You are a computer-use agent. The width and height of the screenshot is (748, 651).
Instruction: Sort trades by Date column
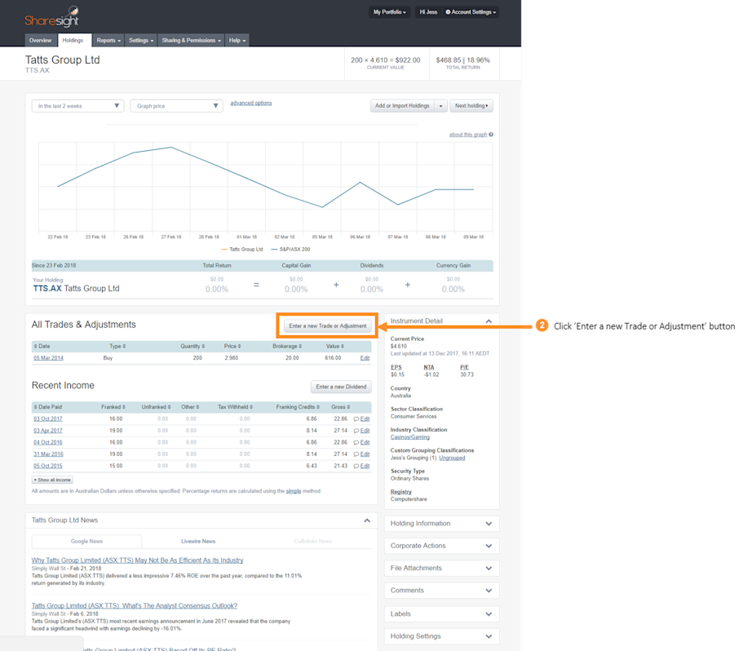(42, 346)
